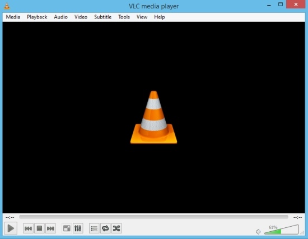Toggle random shuffle playback

(116, 228)
